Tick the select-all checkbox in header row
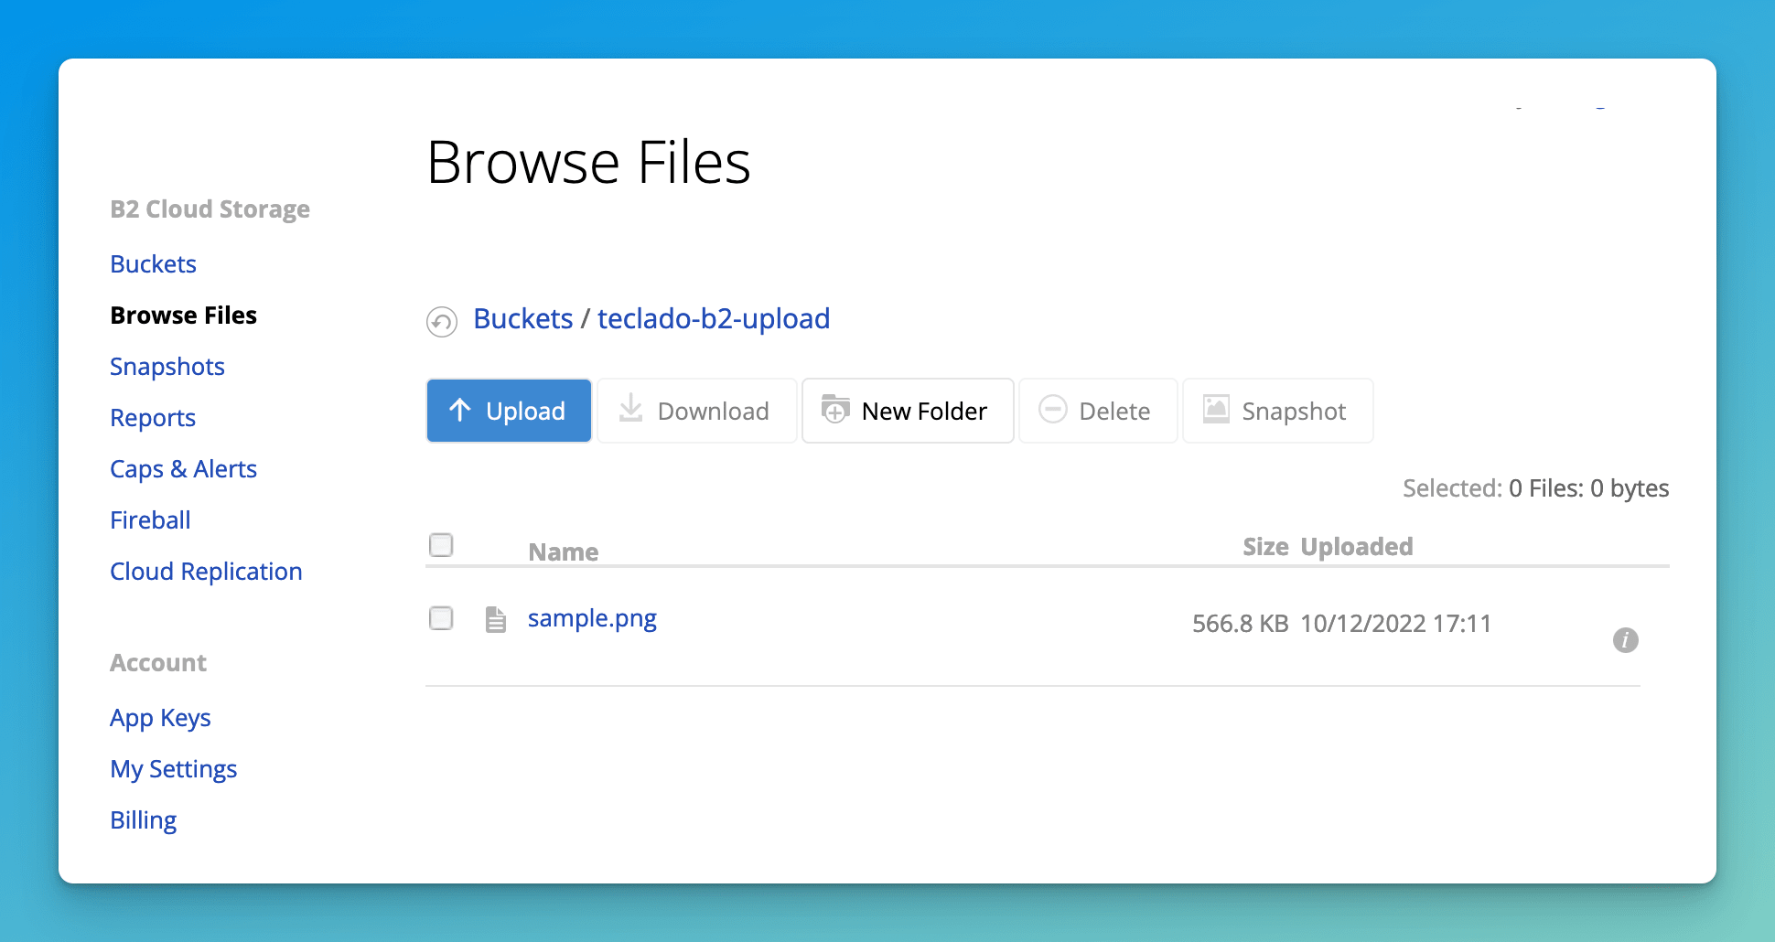This screenshot has height=942, width=1775. tap(441, 545)
